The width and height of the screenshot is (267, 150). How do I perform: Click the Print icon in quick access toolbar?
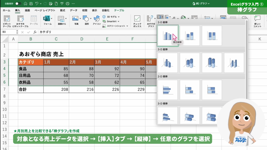[x=68, y=4]
